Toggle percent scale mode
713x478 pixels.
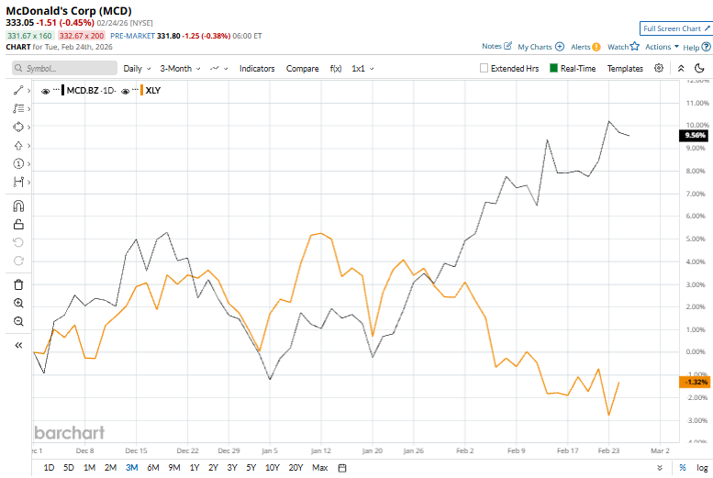[x=683, y=468]
